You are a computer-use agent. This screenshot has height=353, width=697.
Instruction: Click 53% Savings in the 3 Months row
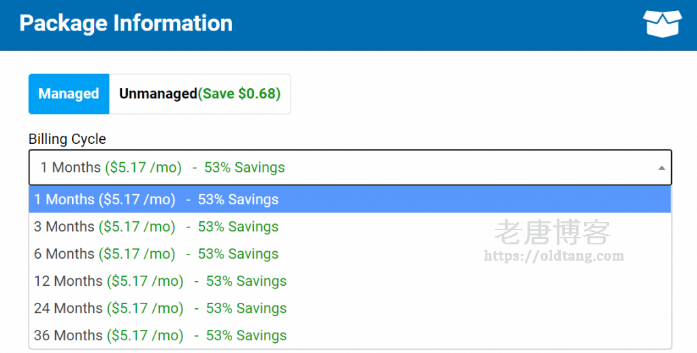(238, 227)
